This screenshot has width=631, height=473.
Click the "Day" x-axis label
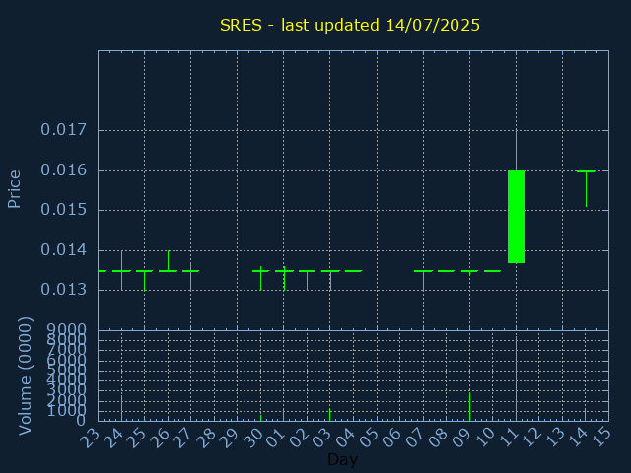click(342, 459)
